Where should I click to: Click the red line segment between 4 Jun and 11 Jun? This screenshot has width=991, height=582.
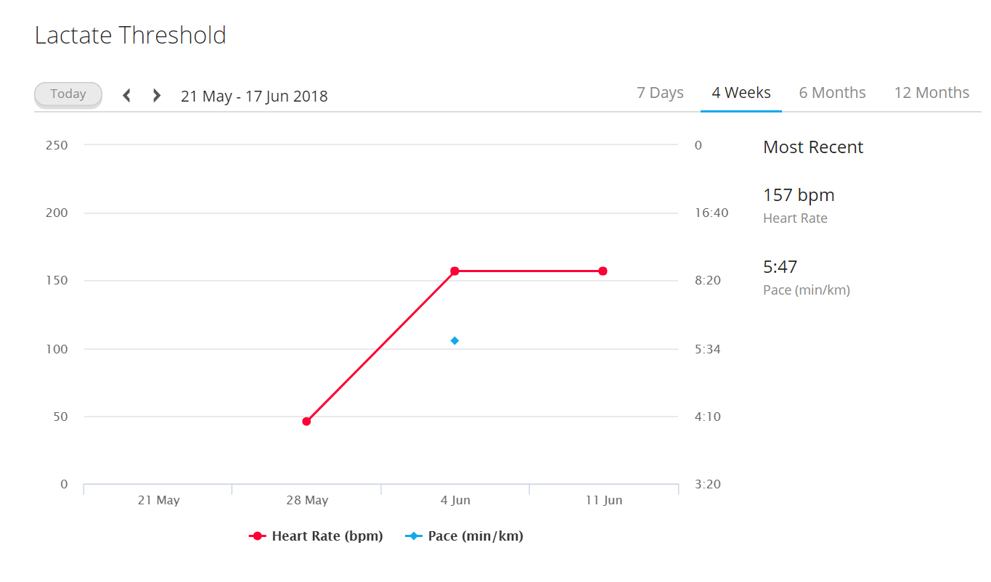[x=529, y=271]
